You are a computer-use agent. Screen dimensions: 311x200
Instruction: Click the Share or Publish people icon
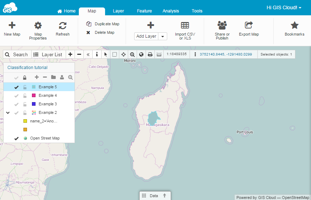[222, 25]
